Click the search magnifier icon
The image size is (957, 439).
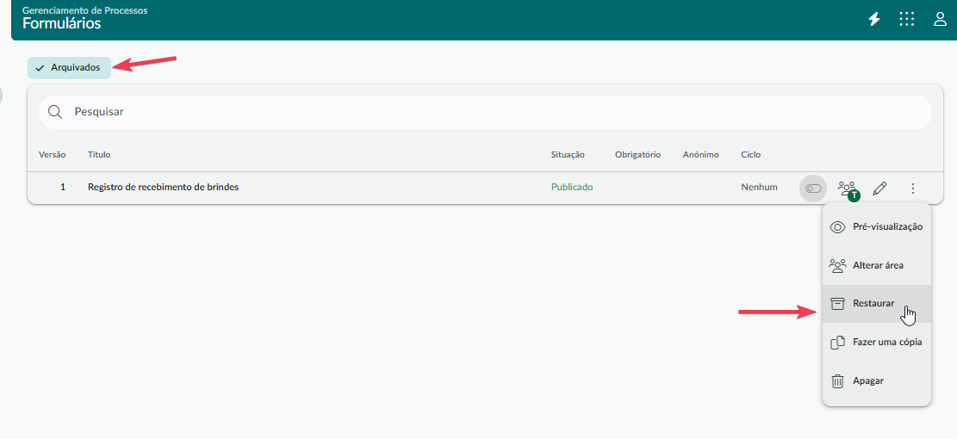tap(55, 112)
